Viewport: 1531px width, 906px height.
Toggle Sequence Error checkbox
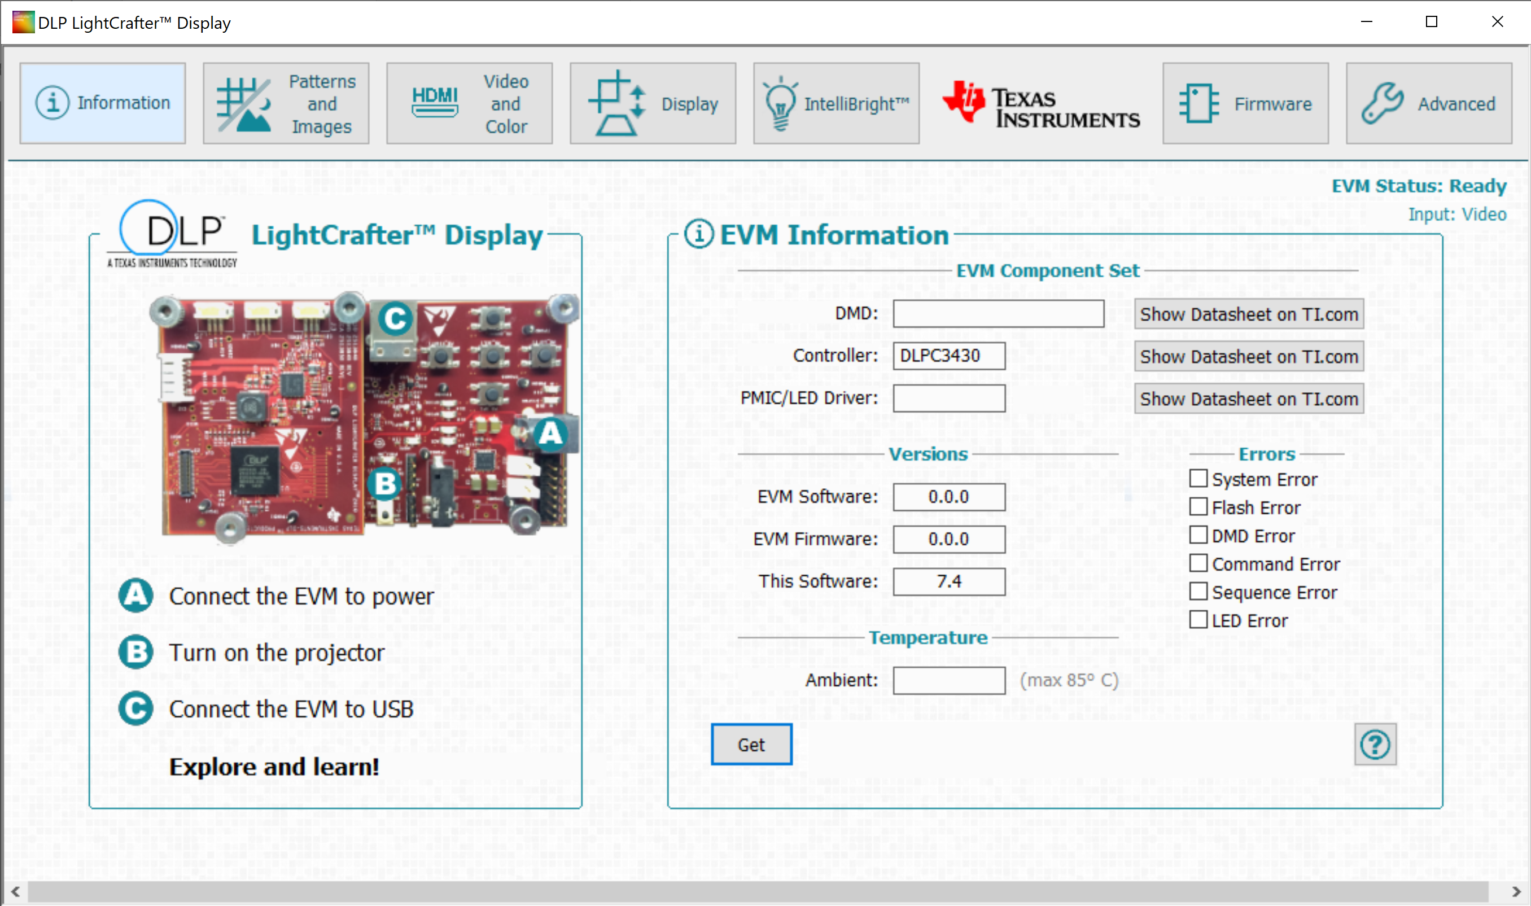click(x=1198, y=592)
